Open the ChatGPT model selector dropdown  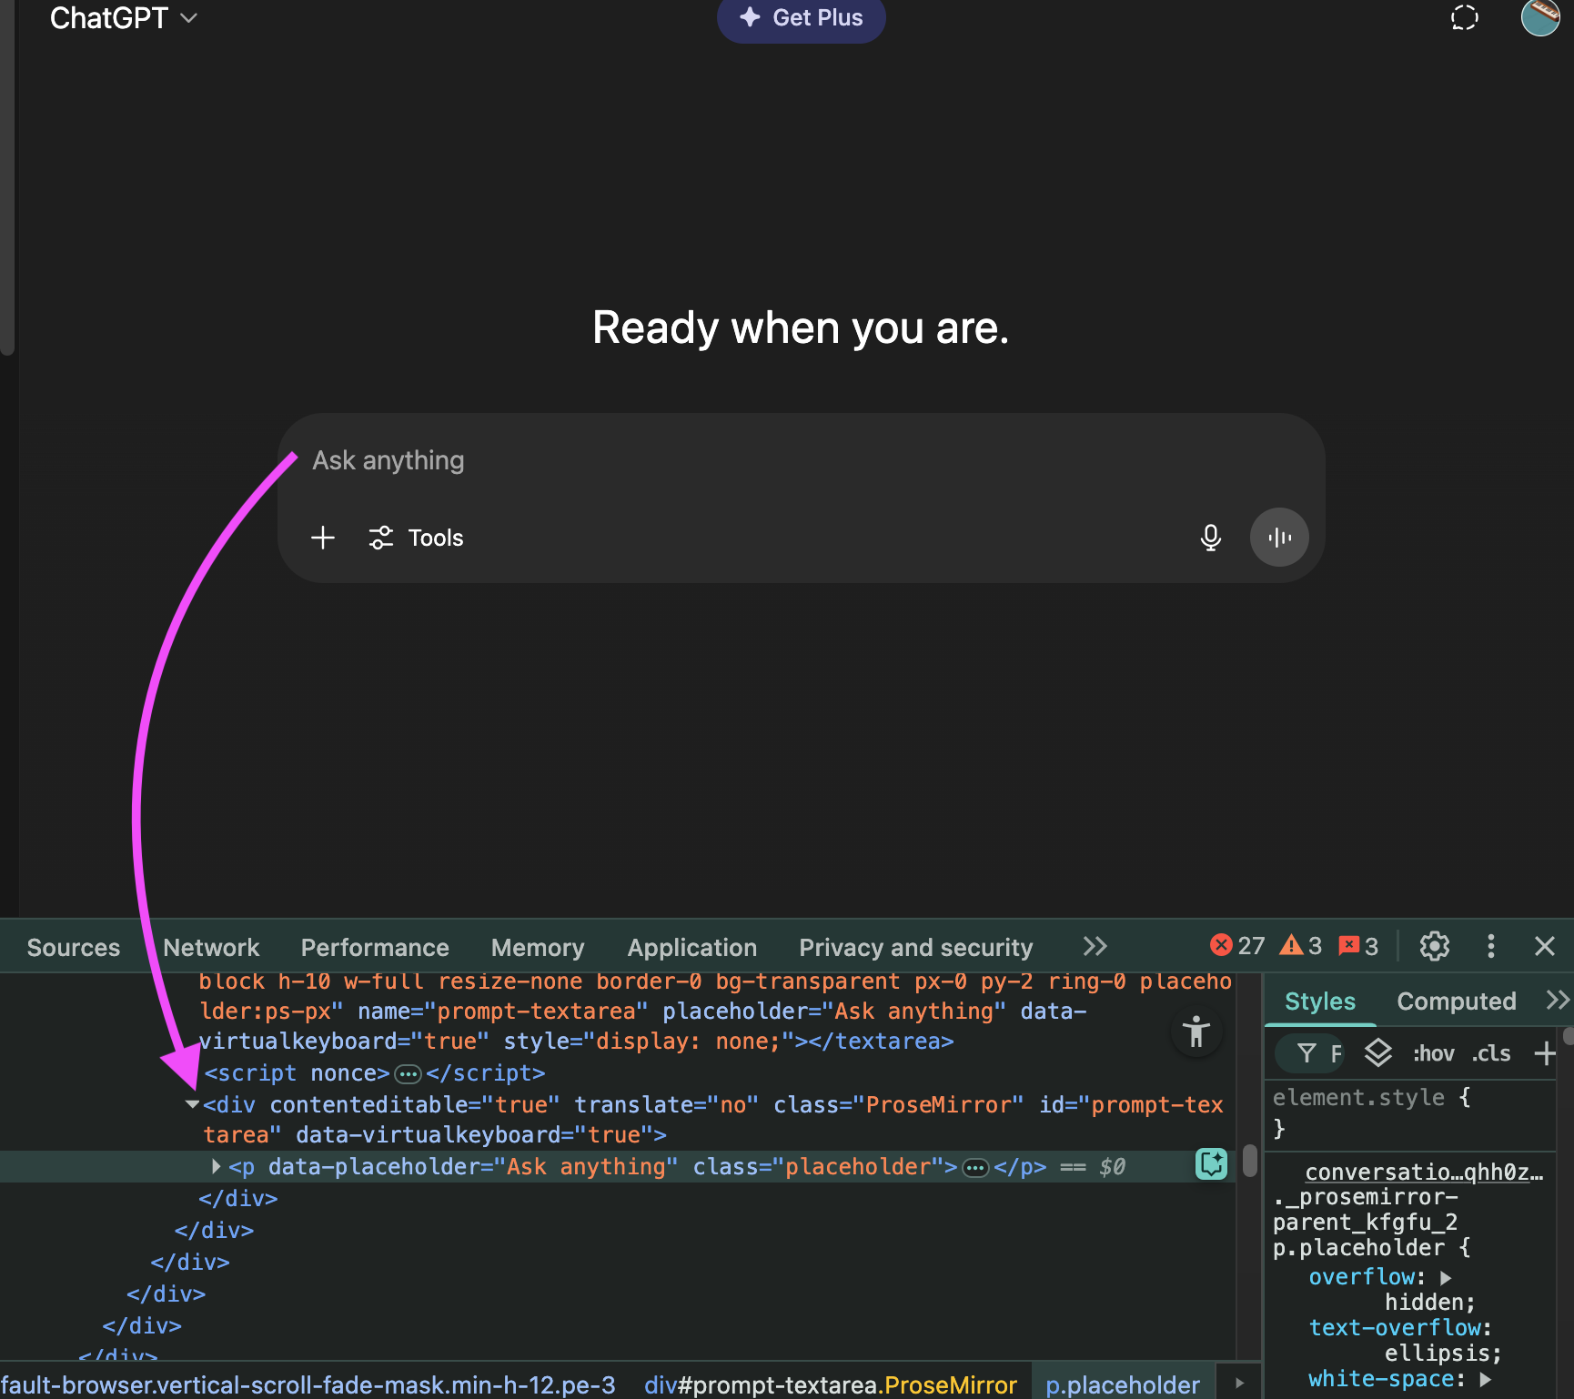click(x=123, y=18)
